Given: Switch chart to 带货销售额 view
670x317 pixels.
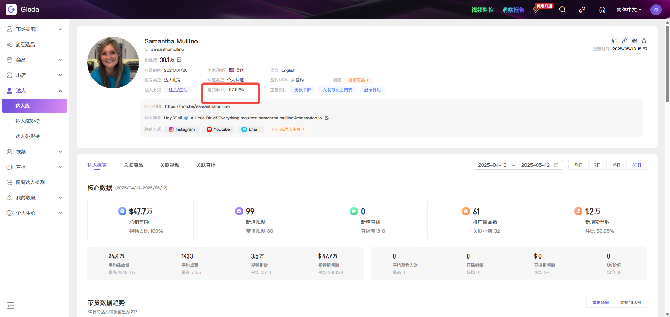Looking at the screenshot, I should point(631,302).
